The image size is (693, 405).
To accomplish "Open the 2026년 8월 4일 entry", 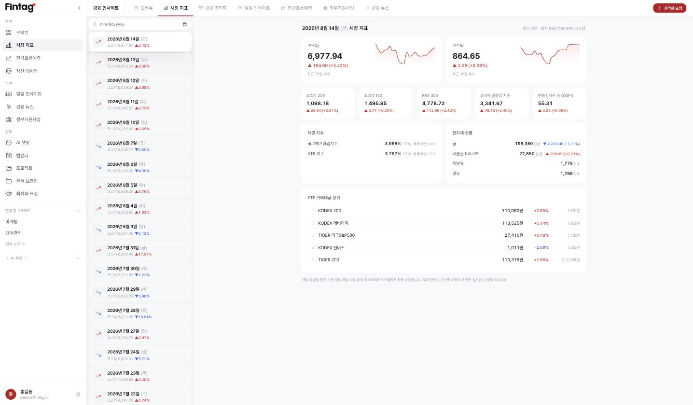I will [x=140, y=209].
